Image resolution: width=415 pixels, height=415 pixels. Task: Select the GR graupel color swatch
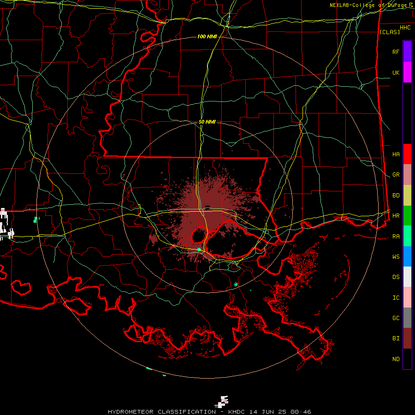[407, 175]
